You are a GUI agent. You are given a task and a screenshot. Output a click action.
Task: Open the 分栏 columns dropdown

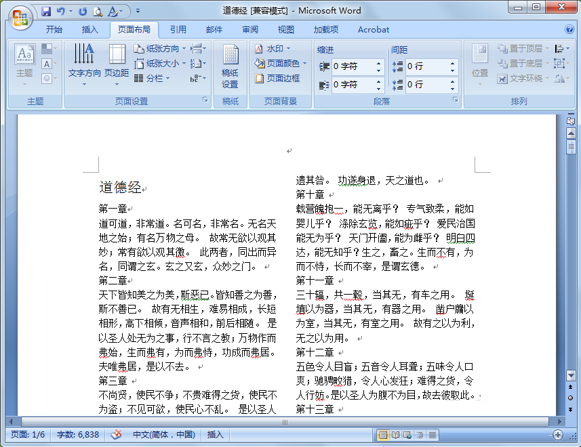[153, 79]
